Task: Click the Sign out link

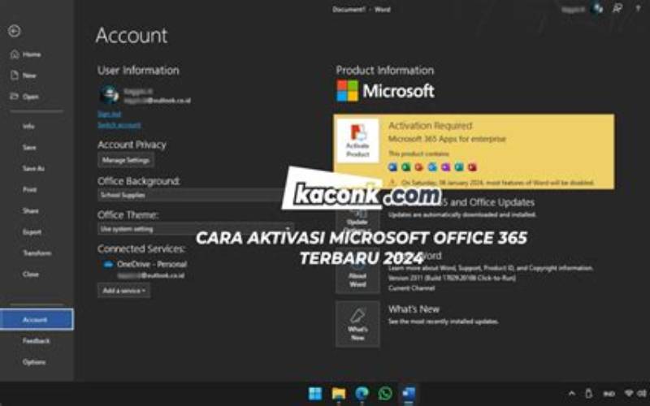Action: [x=110, y=114]
